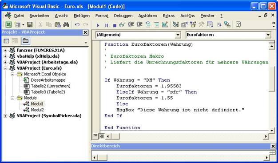Image resolution: width=278 pixels, height=163 pixels.
Task: Select Tabelle2 (Umrechnen) in the tree
Action: 51,86
